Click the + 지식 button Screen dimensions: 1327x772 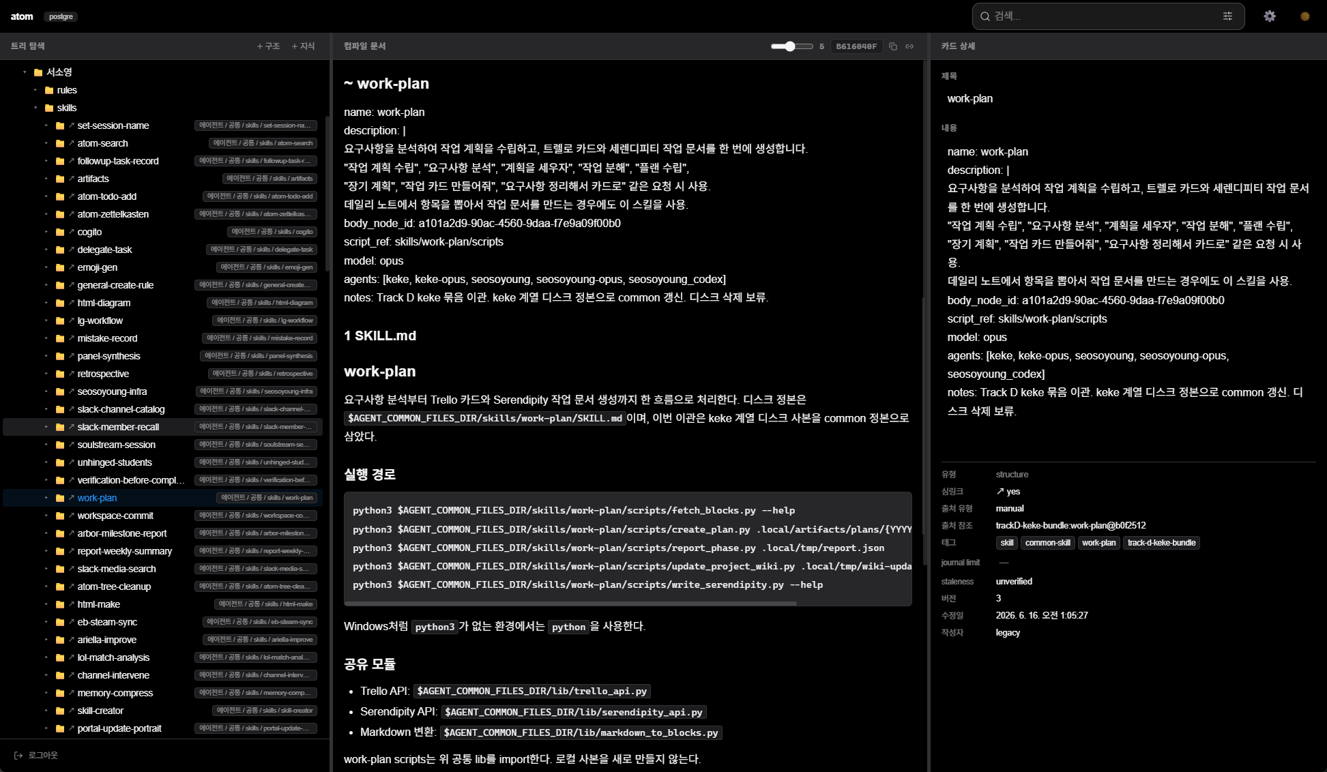tap(303, 46)
